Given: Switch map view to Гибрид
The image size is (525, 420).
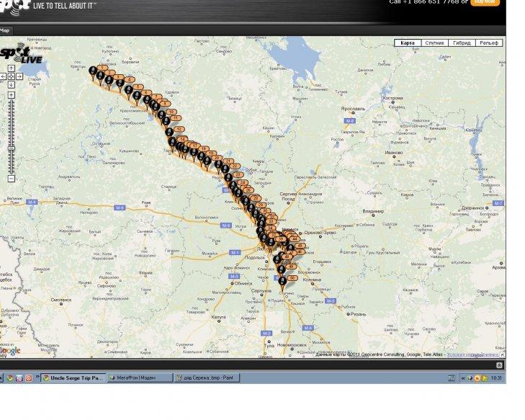Looking at the screenshot, I should [462, 43].
